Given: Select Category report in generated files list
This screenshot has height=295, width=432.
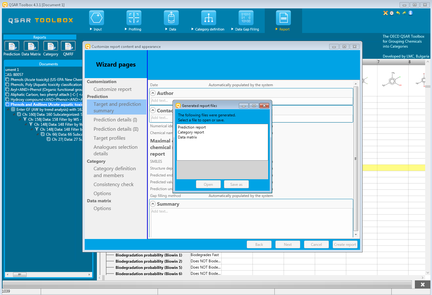Looking at the screenshot, I should click(191, 132).
